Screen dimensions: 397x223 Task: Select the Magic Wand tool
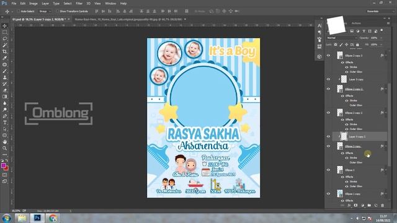(4, 45)
